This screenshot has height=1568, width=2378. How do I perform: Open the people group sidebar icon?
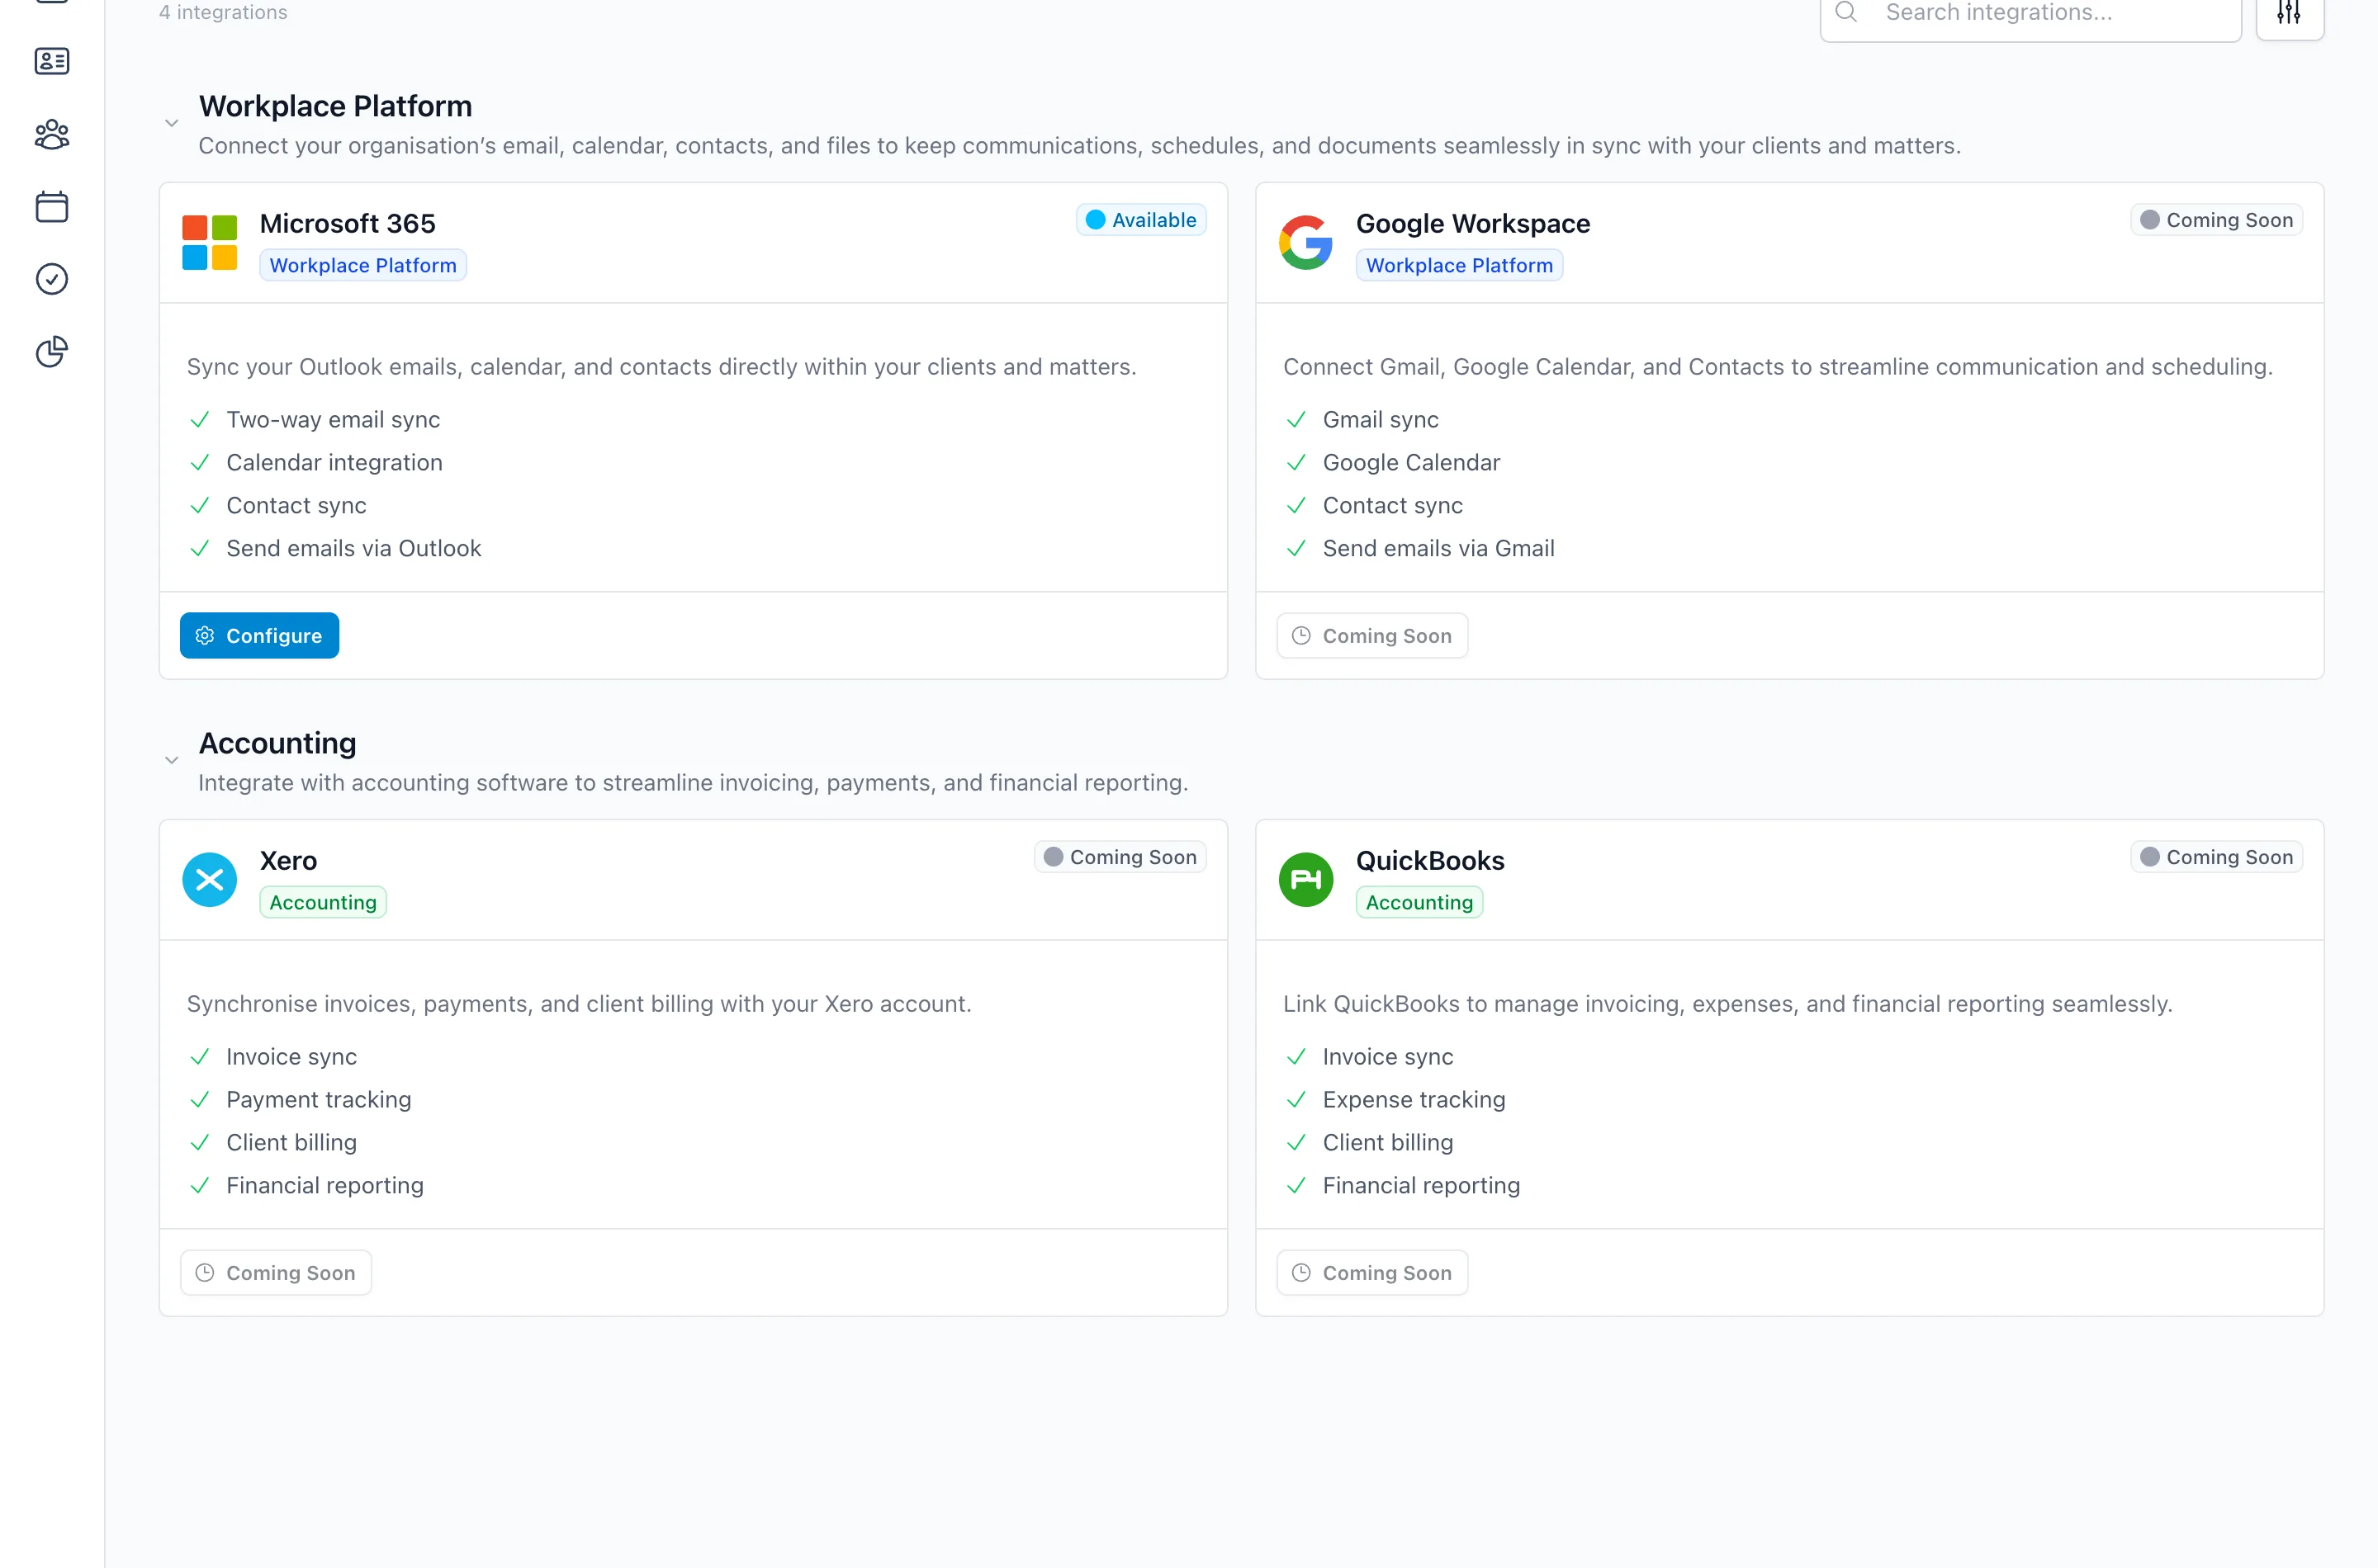point(52,134)
